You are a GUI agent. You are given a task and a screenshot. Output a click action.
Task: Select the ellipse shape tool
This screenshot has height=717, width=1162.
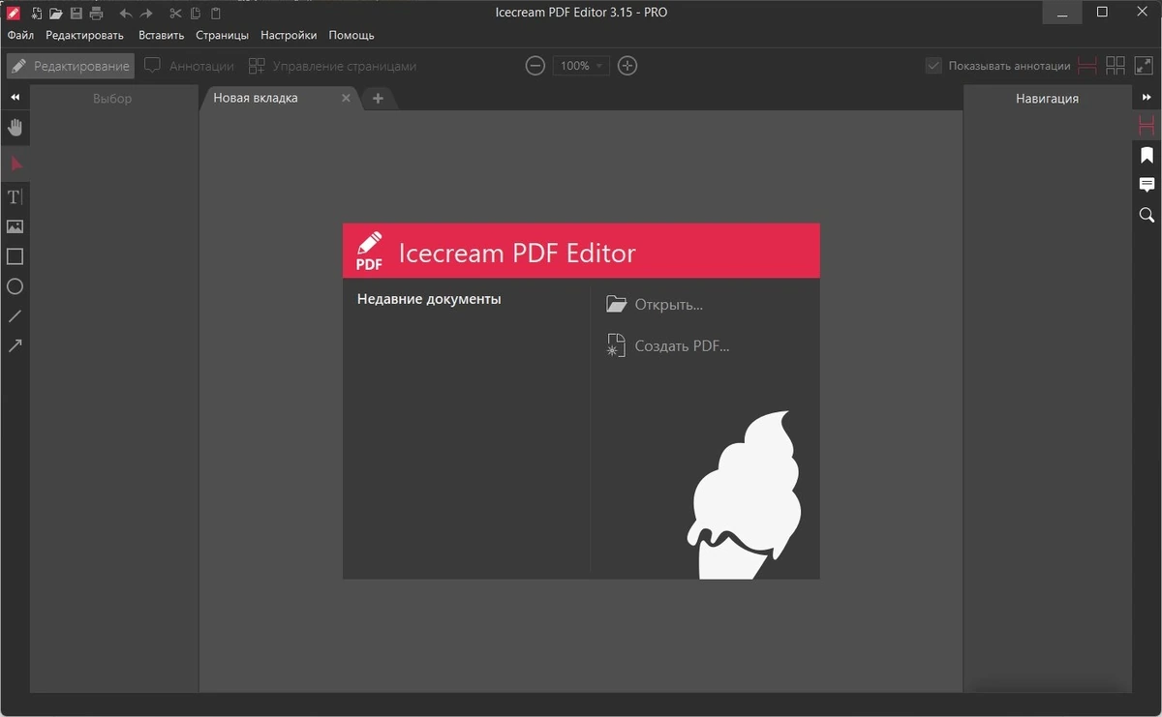(15, 286)
